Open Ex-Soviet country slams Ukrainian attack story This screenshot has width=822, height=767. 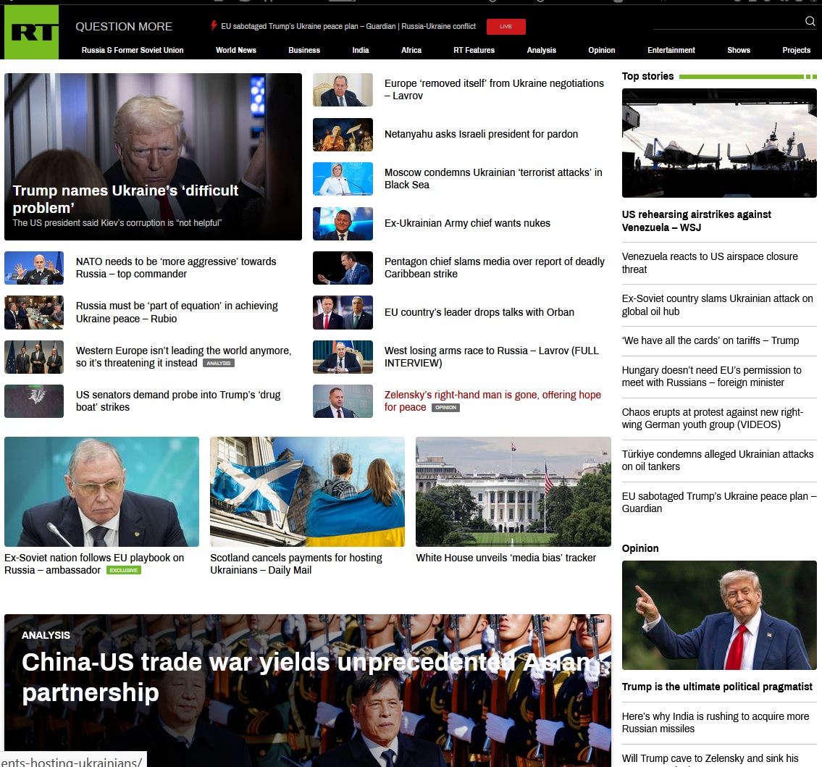(x=717, y=305)
